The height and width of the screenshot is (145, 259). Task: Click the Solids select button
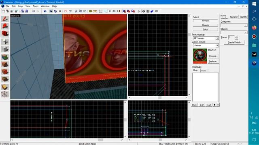[x=206, y=29]
